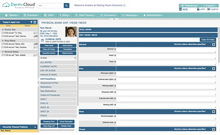Click Wendi Test's patient photo
The image size is (220, 135).
click(x=71, y=32)
